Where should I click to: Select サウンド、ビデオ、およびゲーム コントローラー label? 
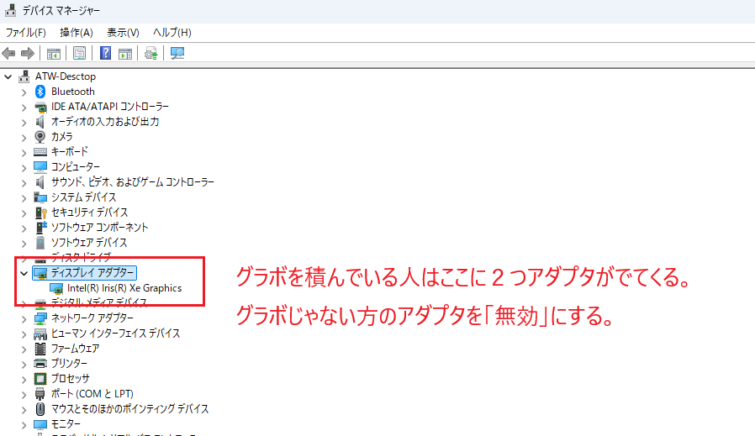[x=132, y=182]
